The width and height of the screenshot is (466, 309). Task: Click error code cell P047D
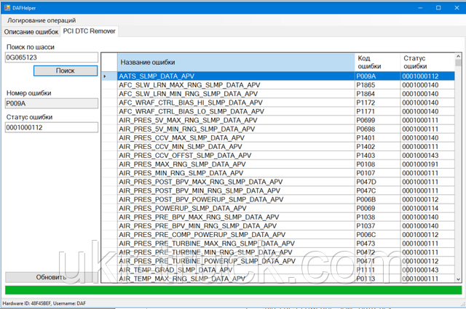pyautogui.click(x=377, y=182)
